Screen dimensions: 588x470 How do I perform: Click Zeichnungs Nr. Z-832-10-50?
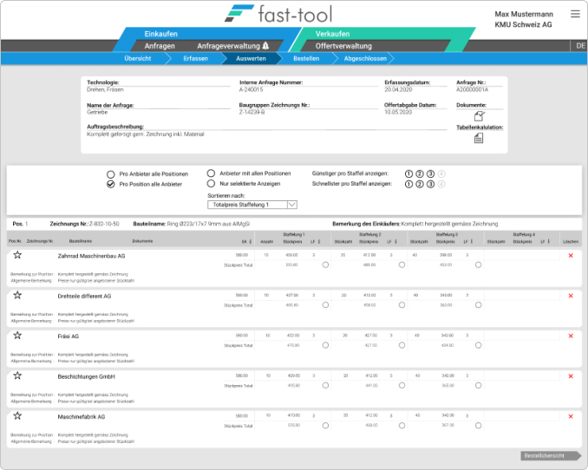[104, 224]
